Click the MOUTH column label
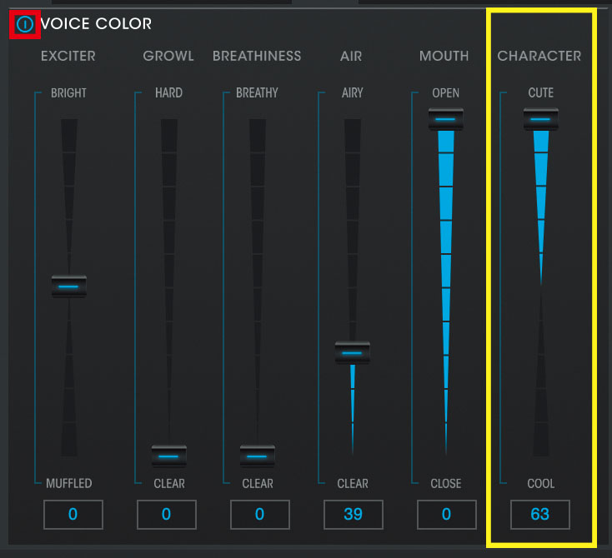This screenshot has width=612, height=558. (444, 56)
